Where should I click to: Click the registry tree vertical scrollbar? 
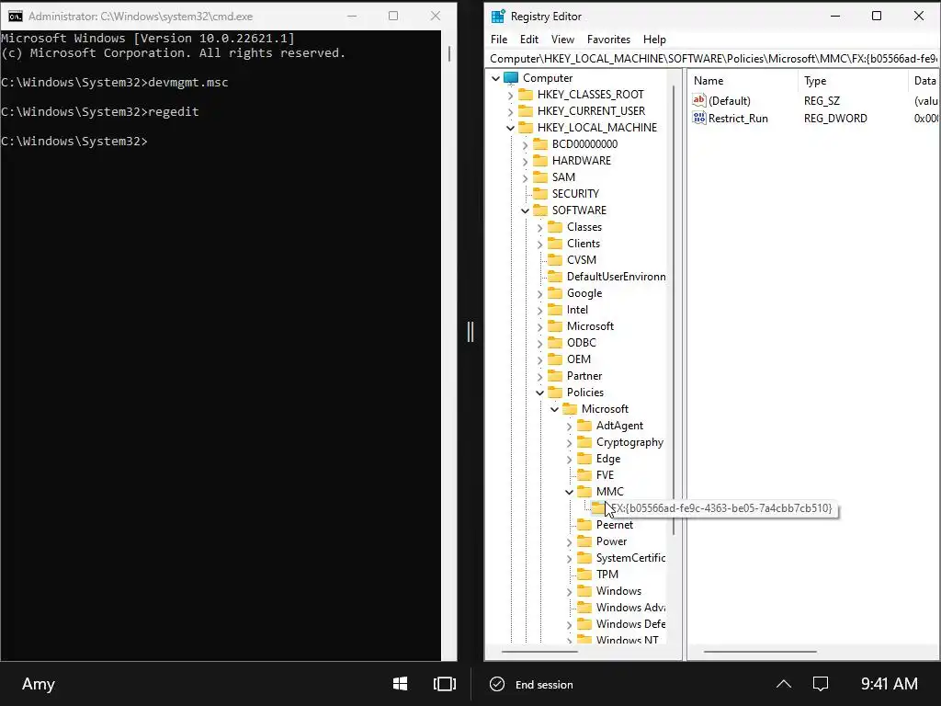coord(674,310)
